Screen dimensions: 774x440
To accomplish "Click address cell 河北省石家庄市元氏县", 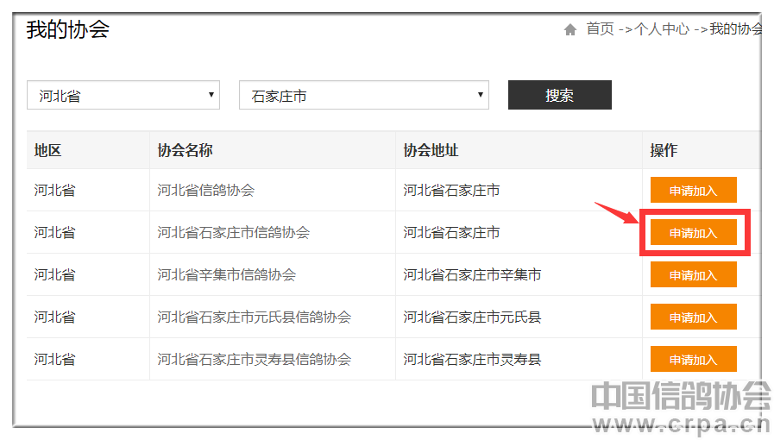I will click(x=472, y=317).
